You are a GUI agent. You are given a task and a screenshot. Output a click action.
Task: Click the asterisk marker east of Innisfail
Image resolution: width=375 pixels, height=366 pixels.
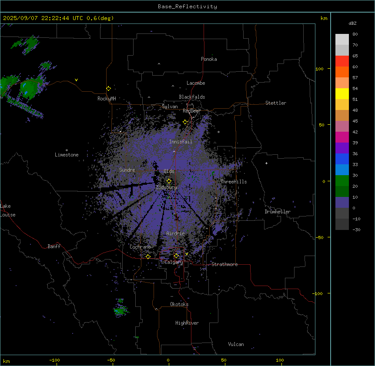pyautogui.click(x=218, y=132)
